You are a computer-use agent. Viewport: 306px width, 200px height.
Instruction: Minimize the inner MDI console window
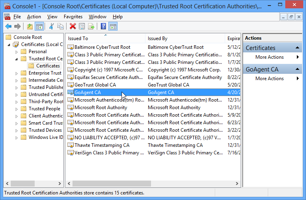(x=283, y=17)
